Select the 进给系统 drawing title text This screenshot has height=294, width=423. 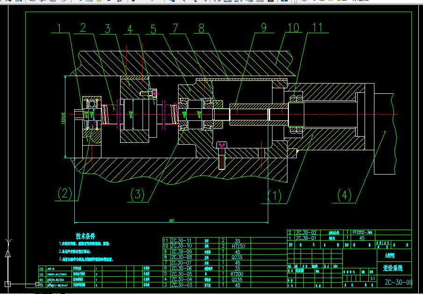point(393,268)
